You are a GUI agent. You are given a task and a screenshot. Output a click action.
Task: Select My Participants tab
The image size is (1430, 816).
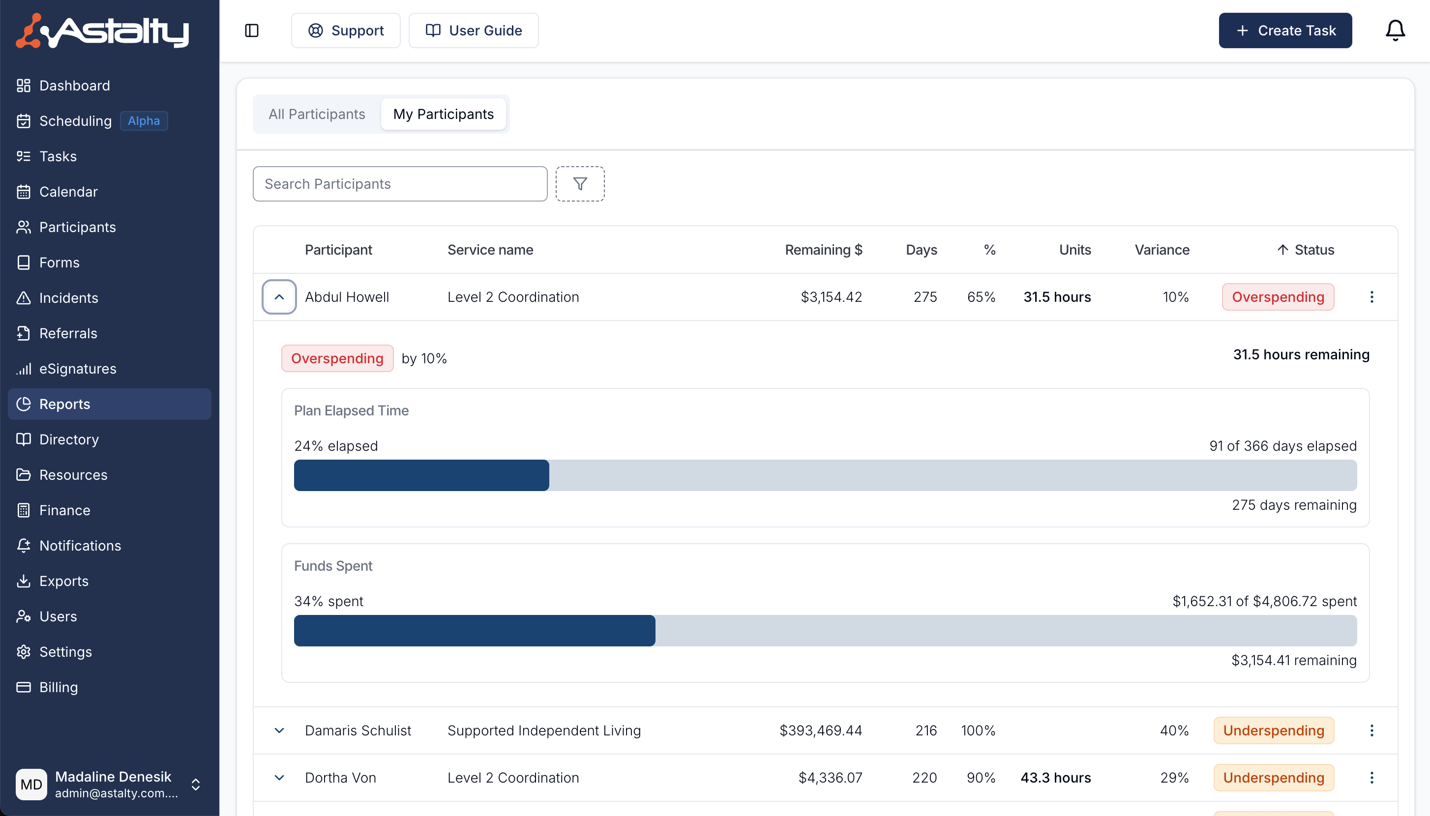pos(443,115)
